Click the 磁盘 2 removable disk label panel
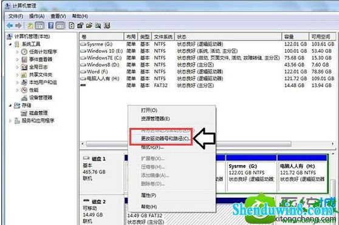Screen dimensions: 339x225 [x=101, y=210]
